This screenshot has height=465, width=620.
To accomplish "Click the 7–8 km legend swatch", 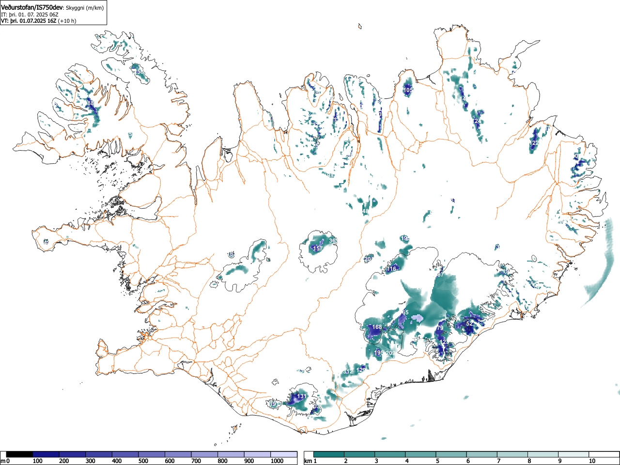I will 512,454.
